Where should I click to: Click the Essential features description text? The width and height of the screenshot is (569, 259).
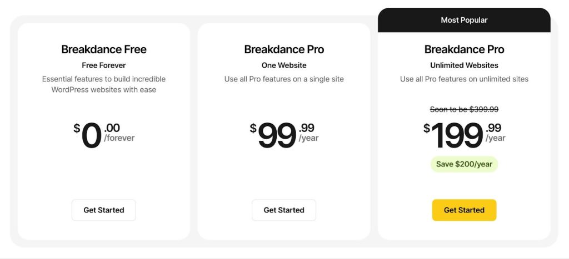tap(104, 84)
